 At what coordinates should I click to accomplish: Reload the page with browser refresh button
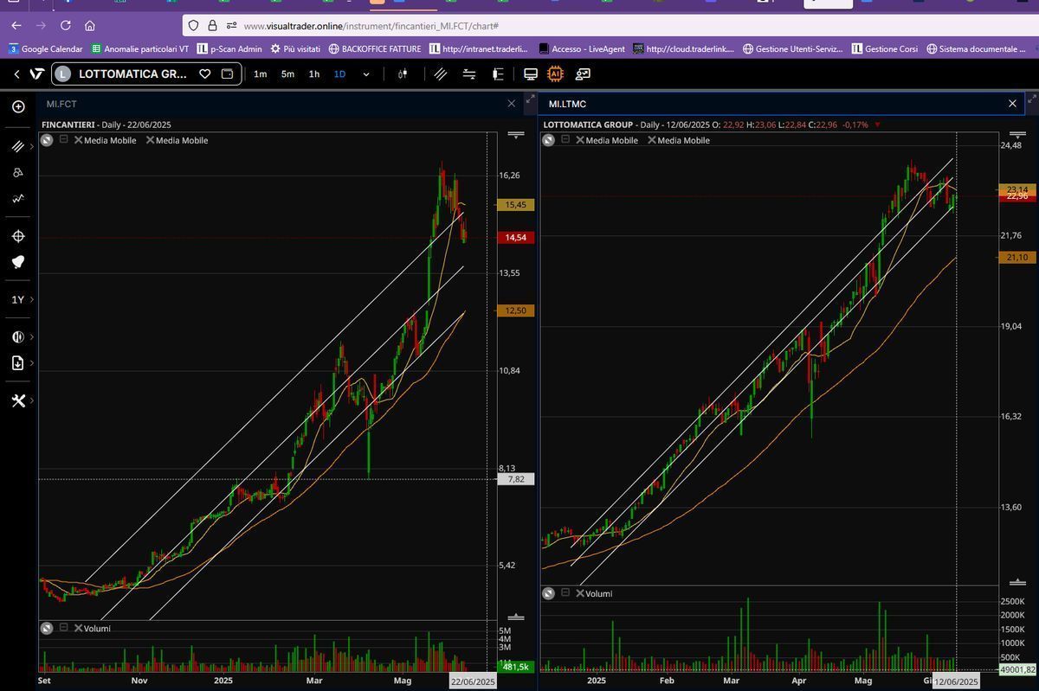[66, 26]
